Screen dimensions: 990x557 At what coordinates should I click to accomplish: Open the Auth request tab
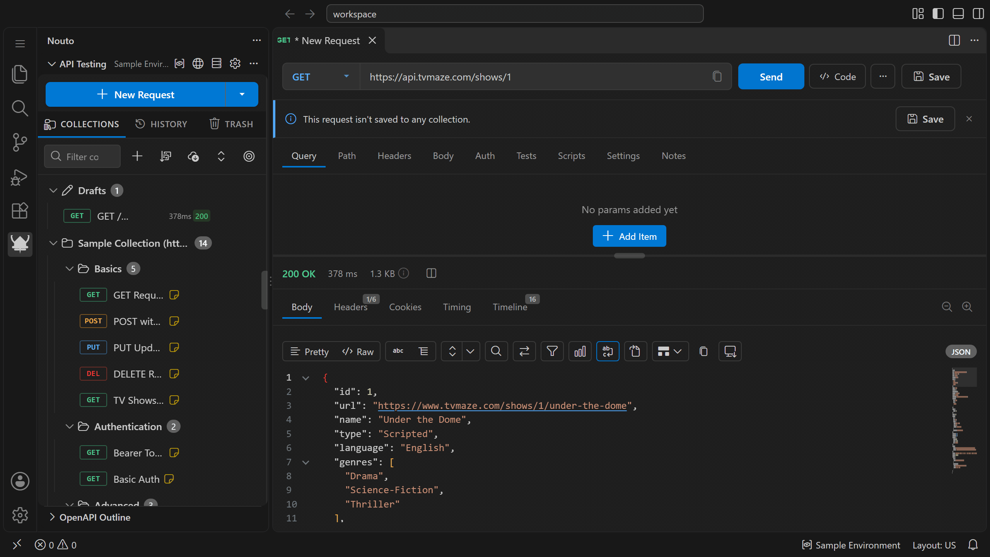pos(485,156)
